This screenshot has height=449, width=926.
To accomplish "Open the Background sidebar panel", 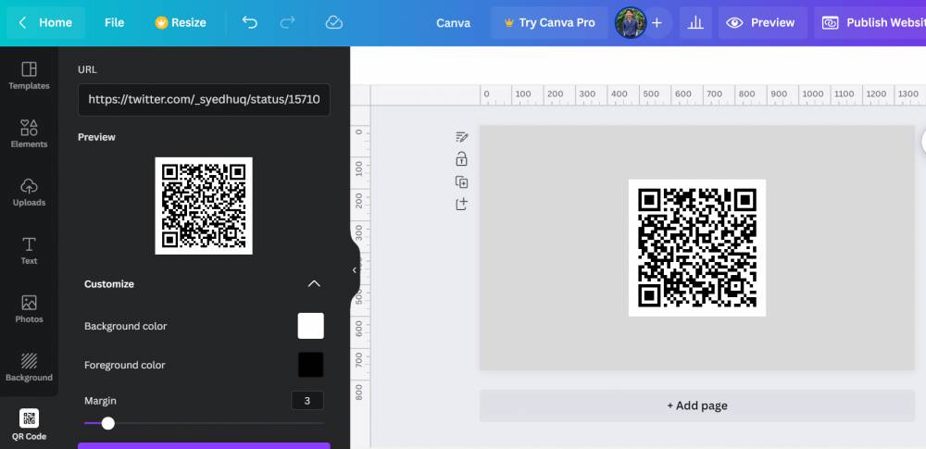I will pos(29,368).
